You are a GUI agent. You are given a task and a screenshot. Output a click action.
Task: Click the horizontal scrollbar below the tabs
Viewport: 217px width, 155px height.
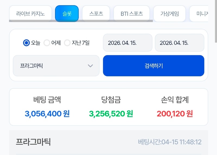pos(81,21)
